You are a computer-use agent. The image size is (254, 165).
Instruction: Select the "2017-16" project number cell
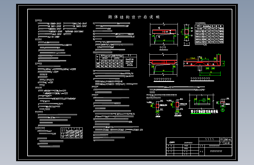[227, 139]
